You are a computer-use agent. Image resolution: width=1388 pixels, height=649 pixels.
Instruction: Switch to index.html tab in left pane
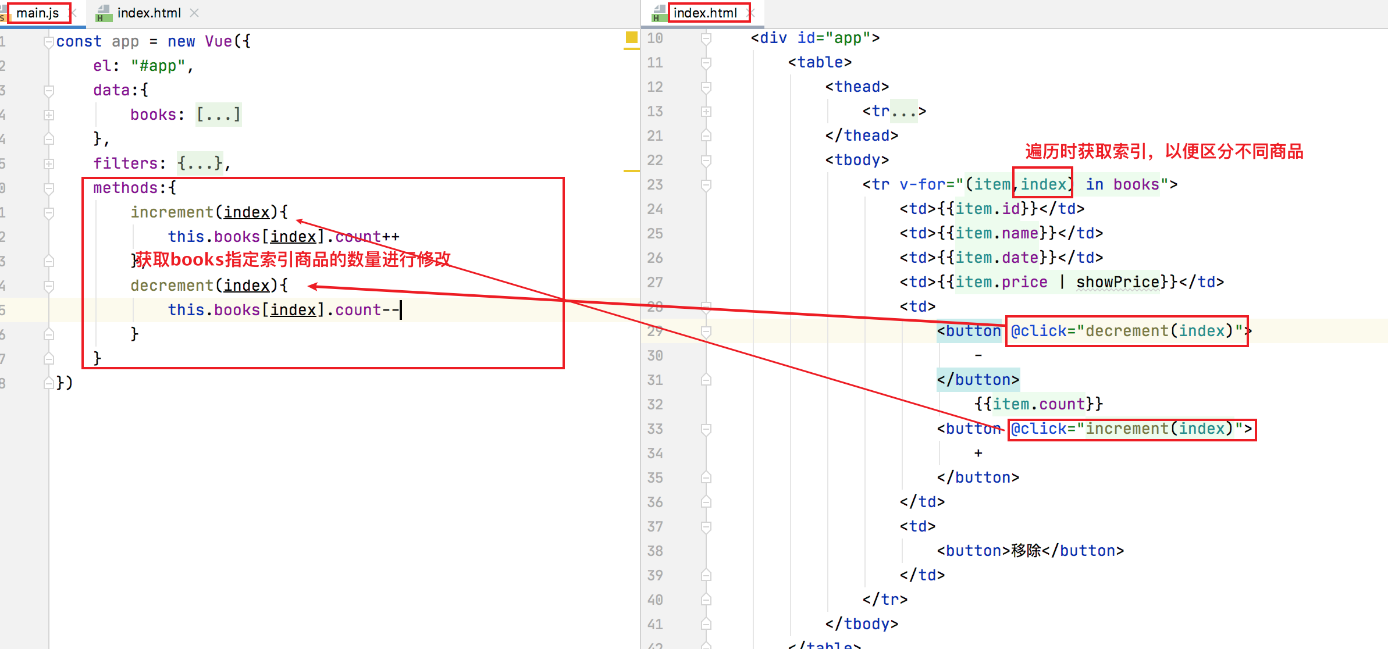click(149, 13)
